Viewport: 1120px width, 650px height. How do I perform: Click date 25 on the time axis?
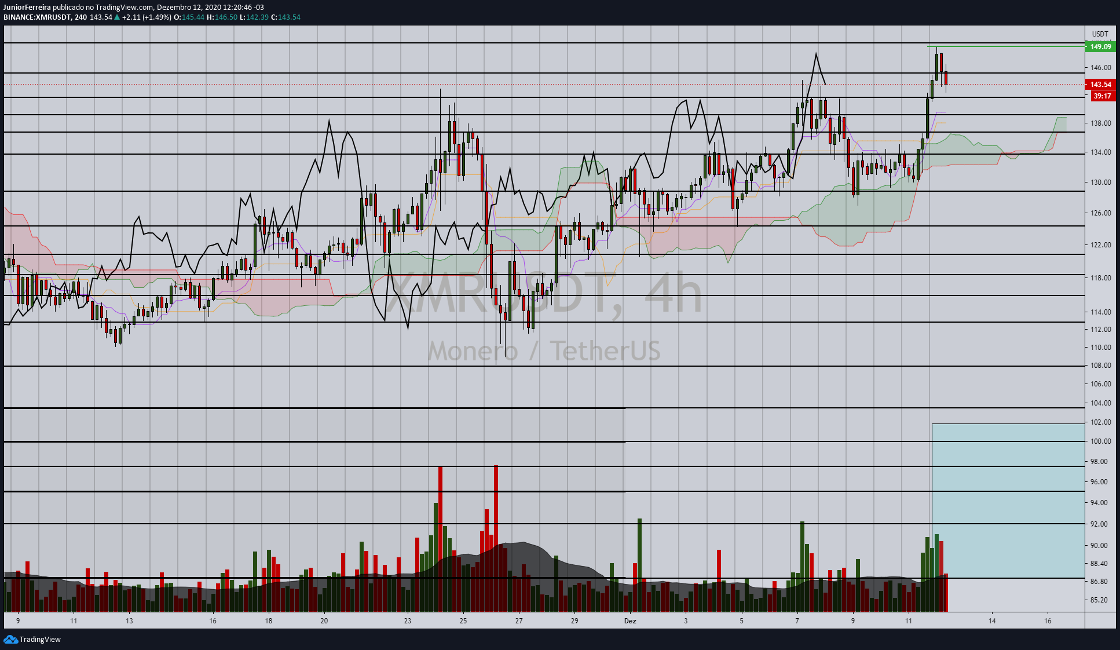(x=463, y=621)
